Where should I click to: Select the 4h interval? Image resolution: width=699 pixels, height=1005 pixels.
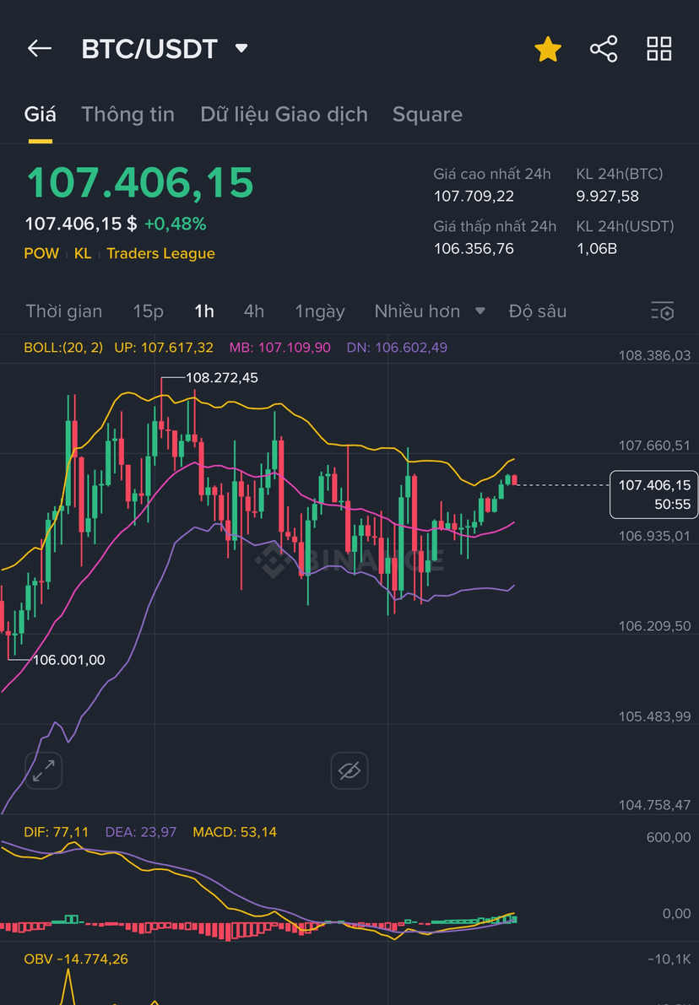254,311
